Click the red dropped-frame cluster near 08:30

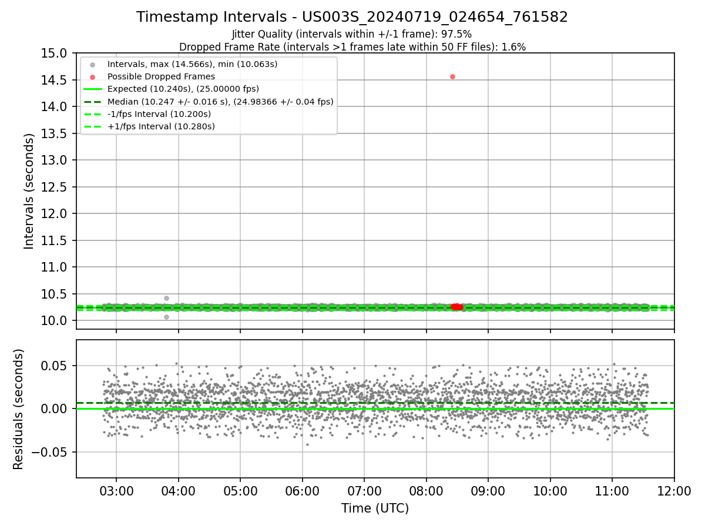point(456,307)
